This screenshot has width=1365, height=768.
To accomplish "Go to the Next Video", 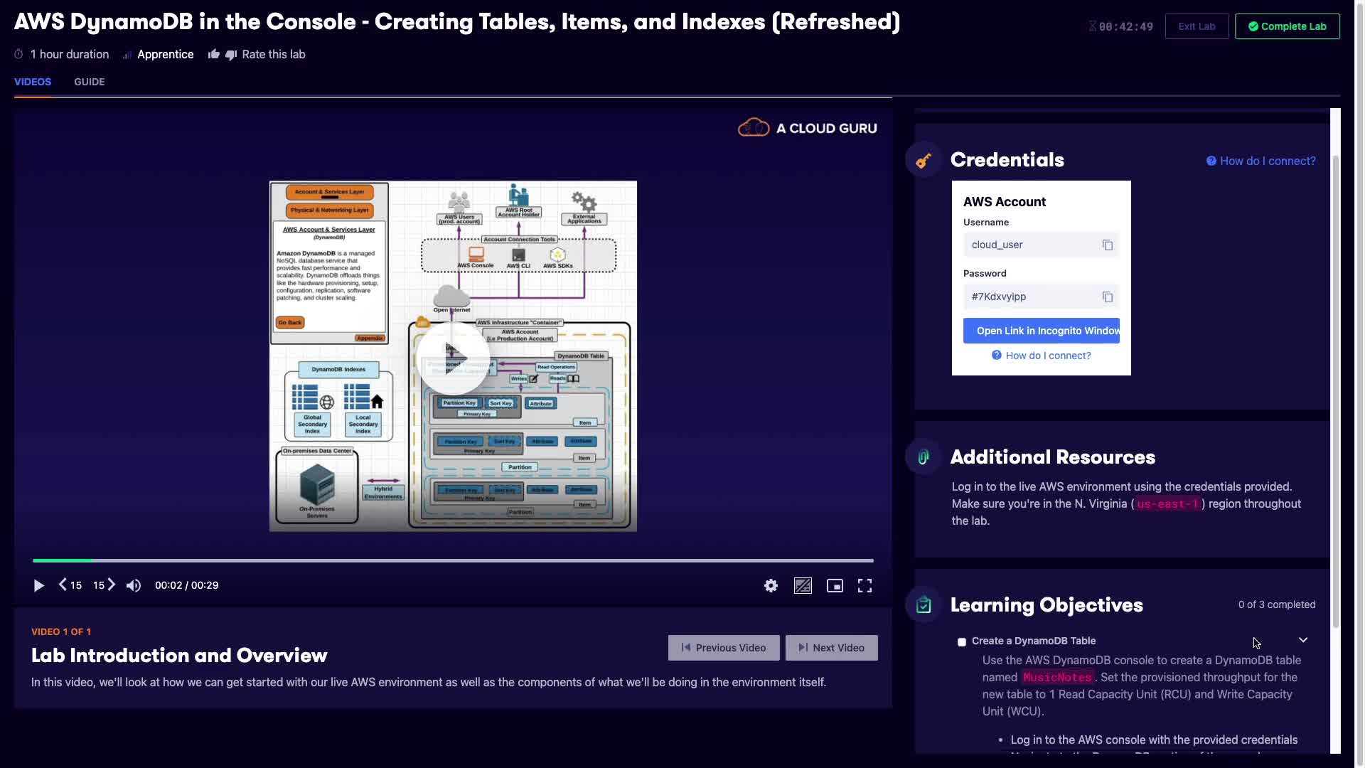I will pos(831,648).
